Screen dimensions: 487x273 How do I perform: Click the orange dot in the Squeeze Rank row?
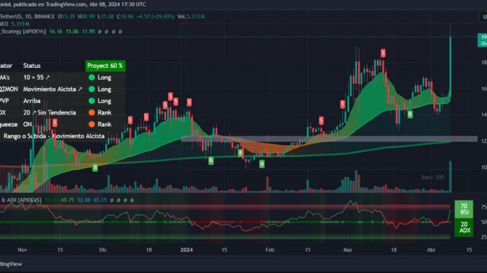91,124
